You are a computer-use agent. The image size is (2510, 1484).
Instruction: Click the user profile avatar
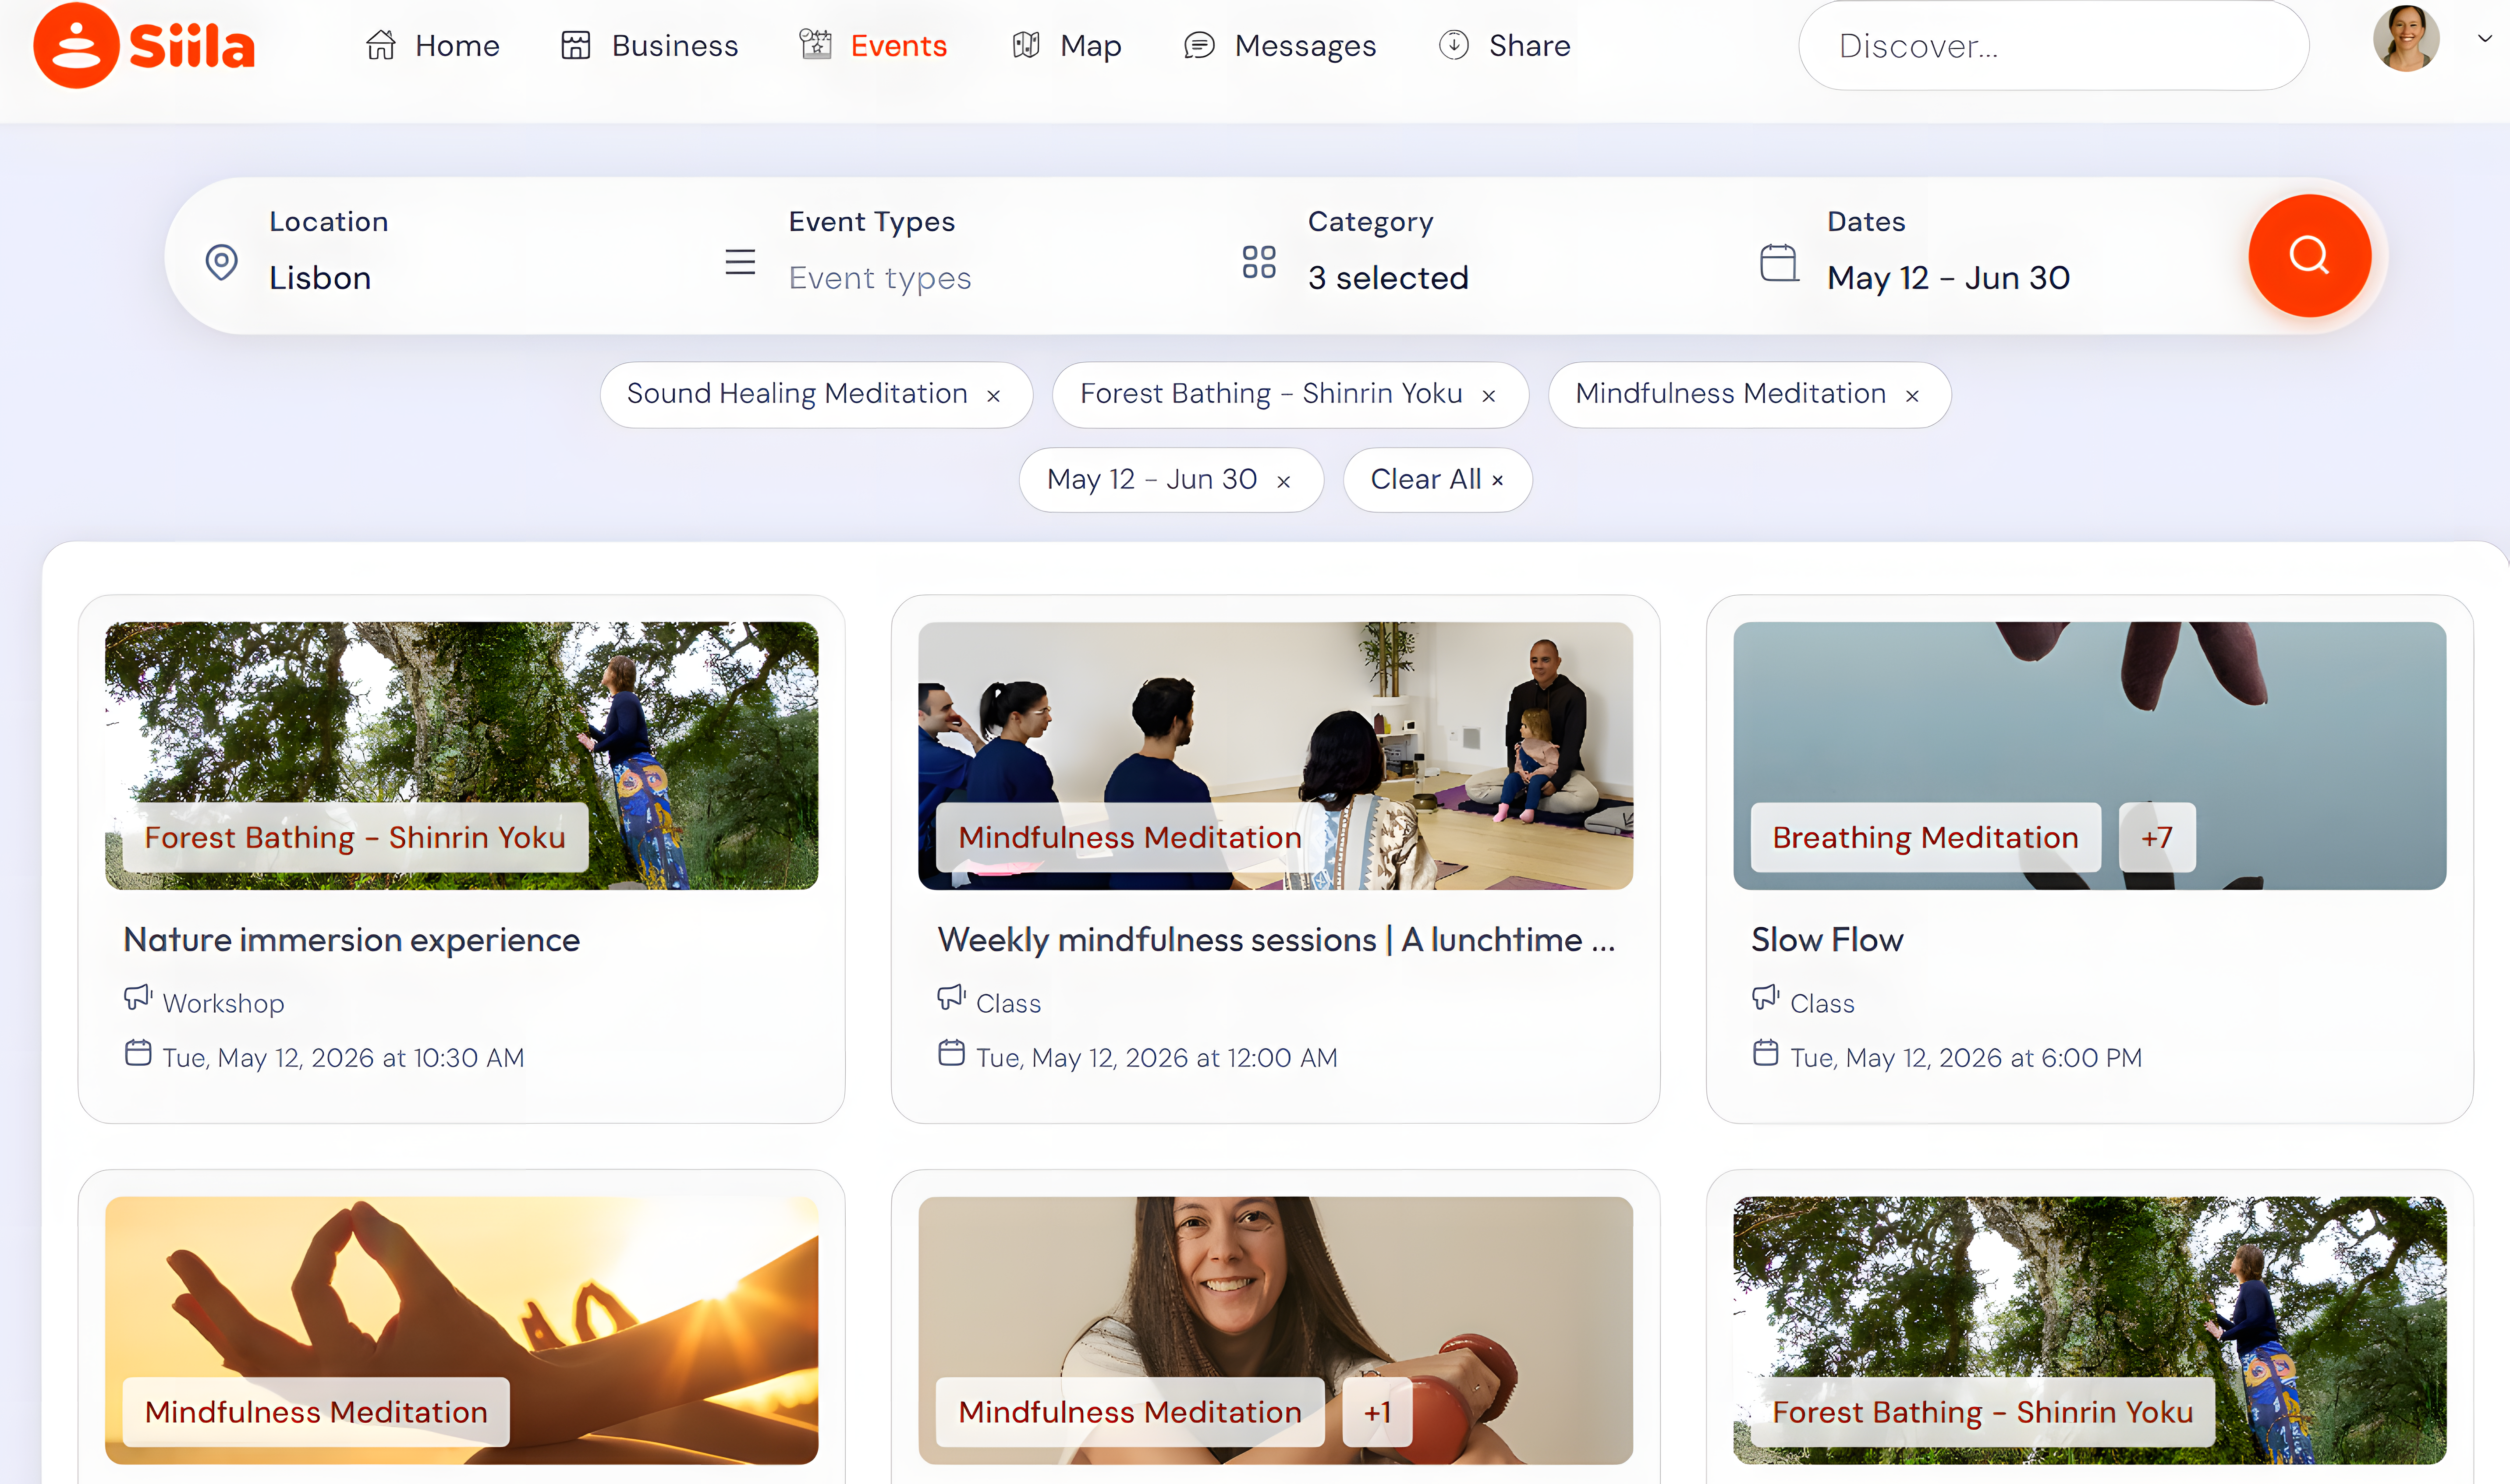point(2406,38)
